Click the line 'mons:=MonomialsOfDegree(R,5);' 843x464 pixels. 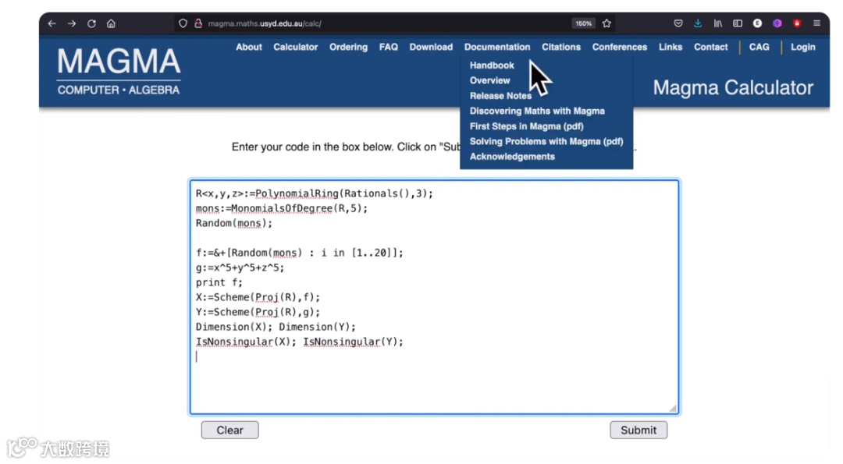click(x=282, y=208)
